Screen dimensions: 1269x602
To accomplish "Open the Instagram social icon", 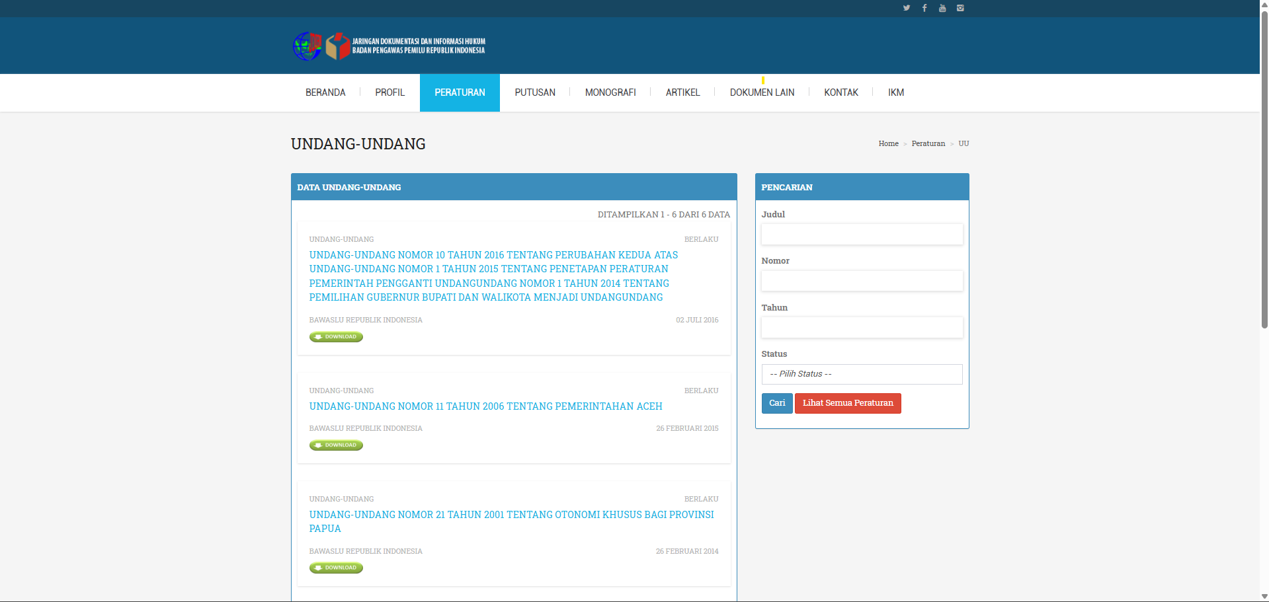I will click(960, 8).
